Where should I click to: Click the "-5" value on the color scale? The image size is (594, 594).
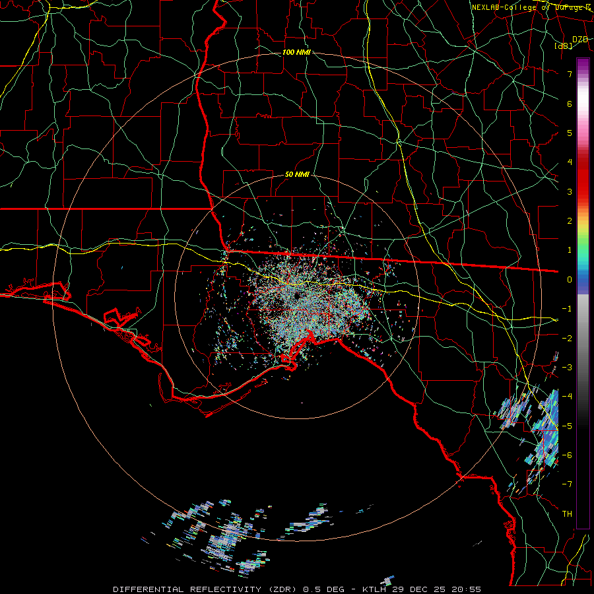point(567,426)
